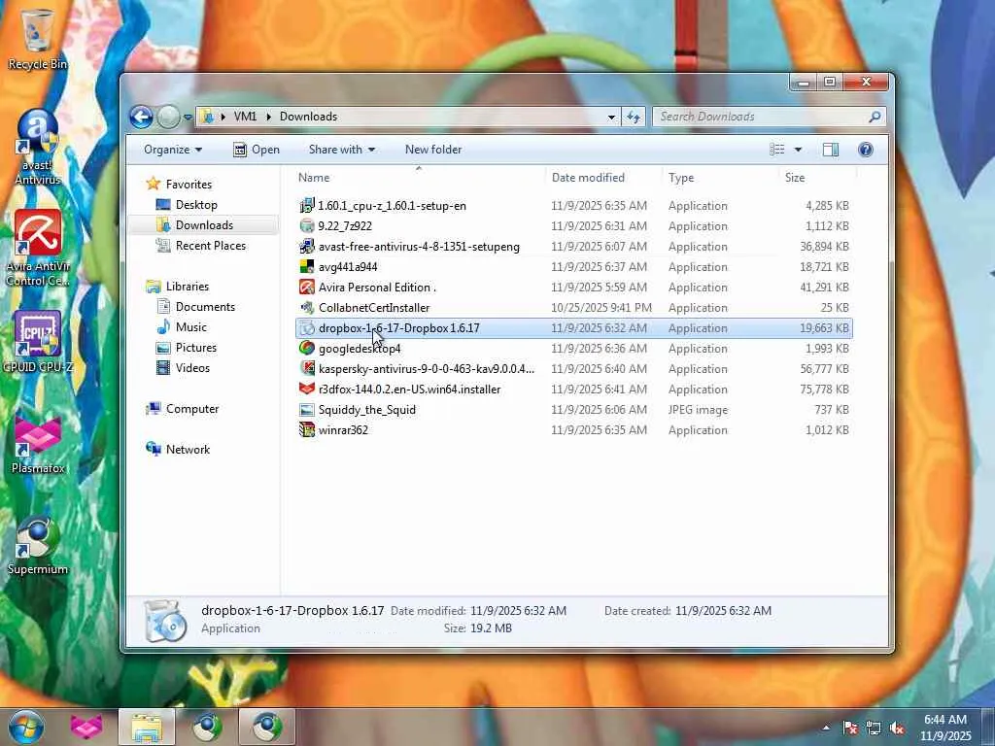The width and height of the screenshot is (995, 746).
Task: Open Explorer help question mark
Action: click(x=866, y=150)
